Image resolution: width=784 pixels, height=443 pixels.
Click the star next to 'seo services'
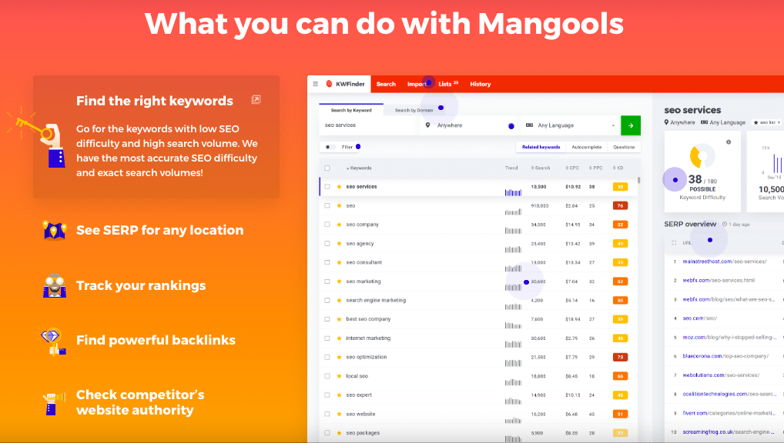339,187
